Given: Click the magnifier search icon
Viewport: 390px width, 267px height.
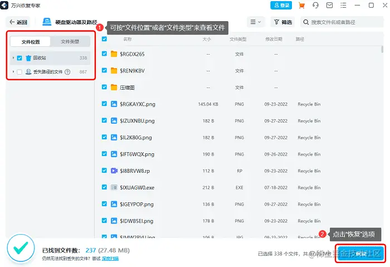Looking at the screenshot, I should pos(306,22).
